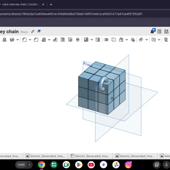Expand the Modify fillet dropdown arrow
Viewport: 170px width, 170px height.
coord(147,40)
